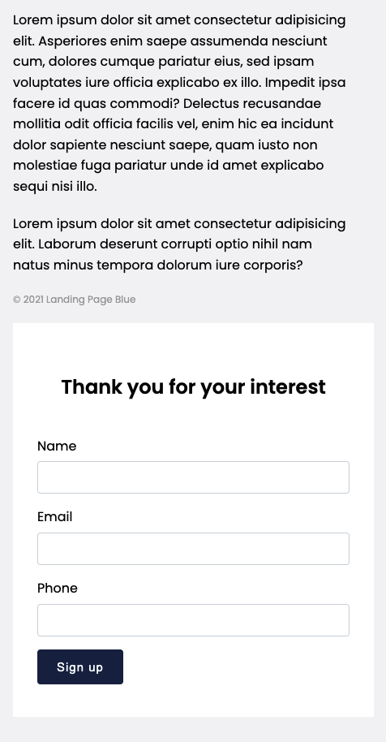The width and height of the screenshot is (386, 742).
Task: Select the Email text box
Action: click(x=193, y=549)
